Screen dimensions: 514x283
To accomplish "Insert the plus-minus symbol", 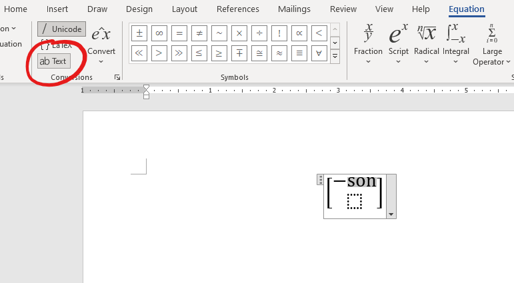I will point(139,33).
